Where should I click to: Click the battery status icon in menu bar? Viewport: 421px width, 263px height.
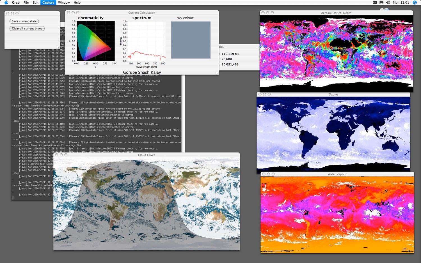click(x=375, y=3)
